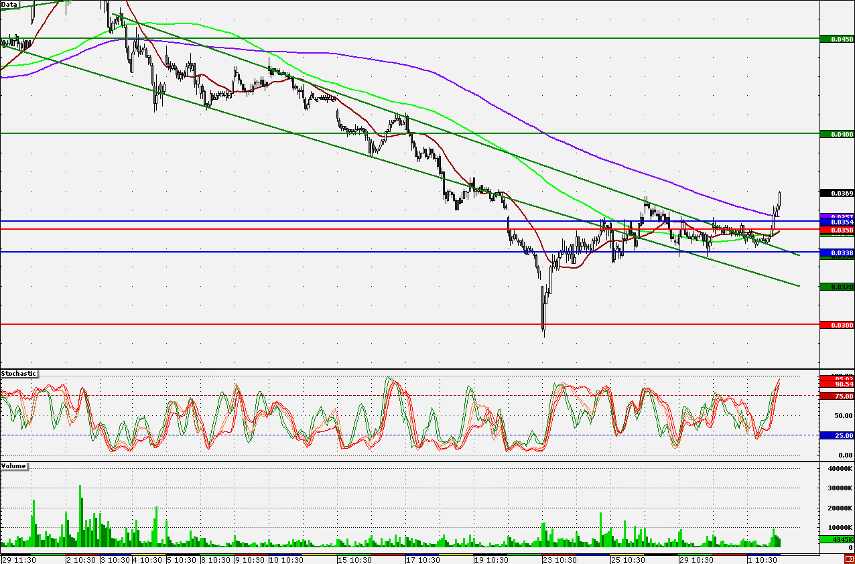Click the 30000K volume axis label
The width and height of the screenshot is (855, 564).
pos(841,488)
